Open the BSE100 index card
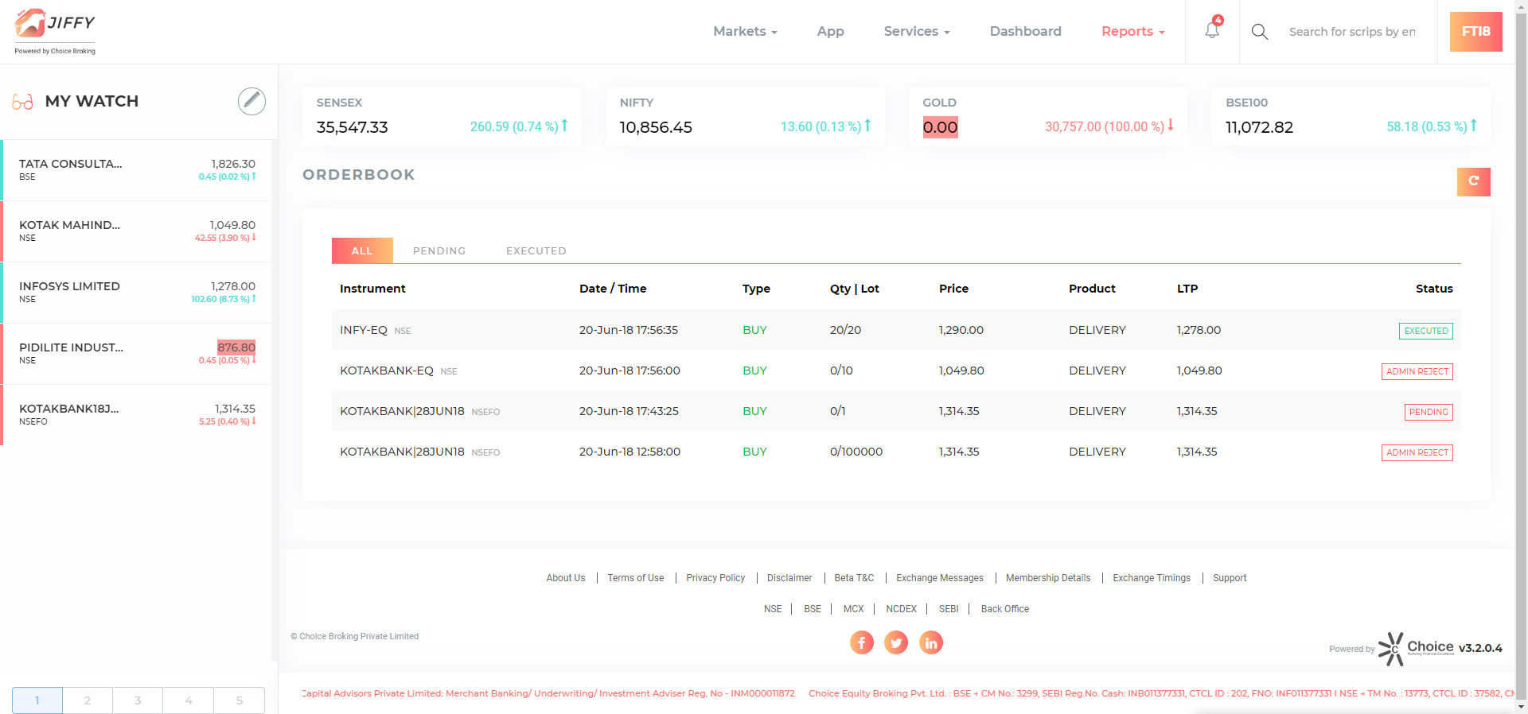 point(1351,116)
